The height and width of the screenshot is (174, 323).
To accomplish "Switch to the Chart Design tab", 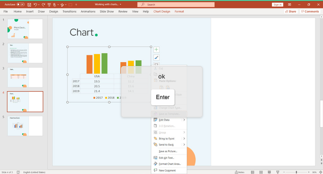I will (162, 11).
